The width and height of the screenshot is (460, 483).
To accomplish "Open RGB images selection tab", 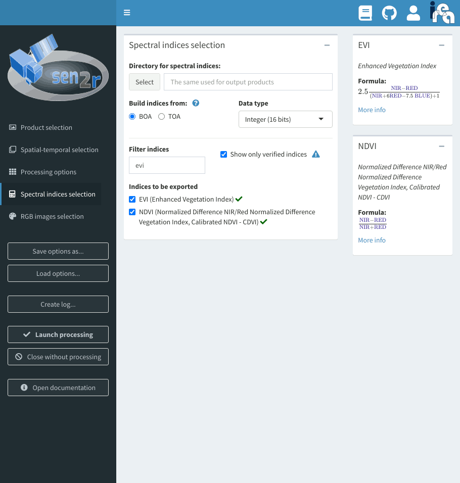I will 51,216.
